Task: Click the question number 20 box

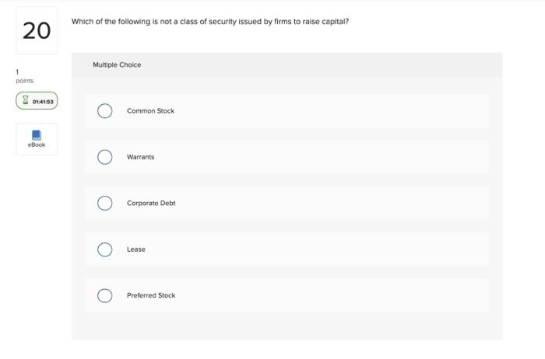Action: 37,31
